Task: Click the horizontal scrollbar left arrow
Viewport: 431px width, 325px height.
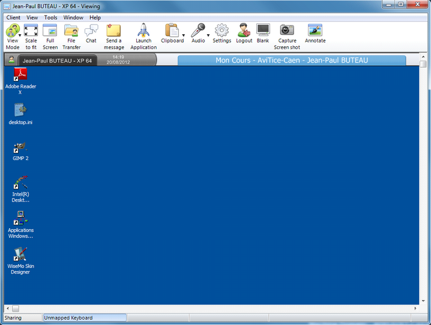Action: click(8, 308)
